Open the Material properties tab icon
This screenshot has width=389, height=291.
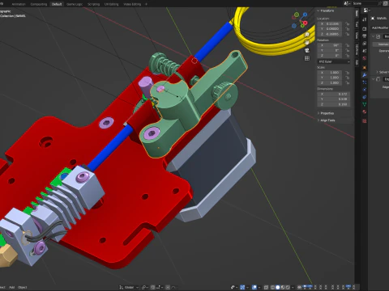click(365, 112)
